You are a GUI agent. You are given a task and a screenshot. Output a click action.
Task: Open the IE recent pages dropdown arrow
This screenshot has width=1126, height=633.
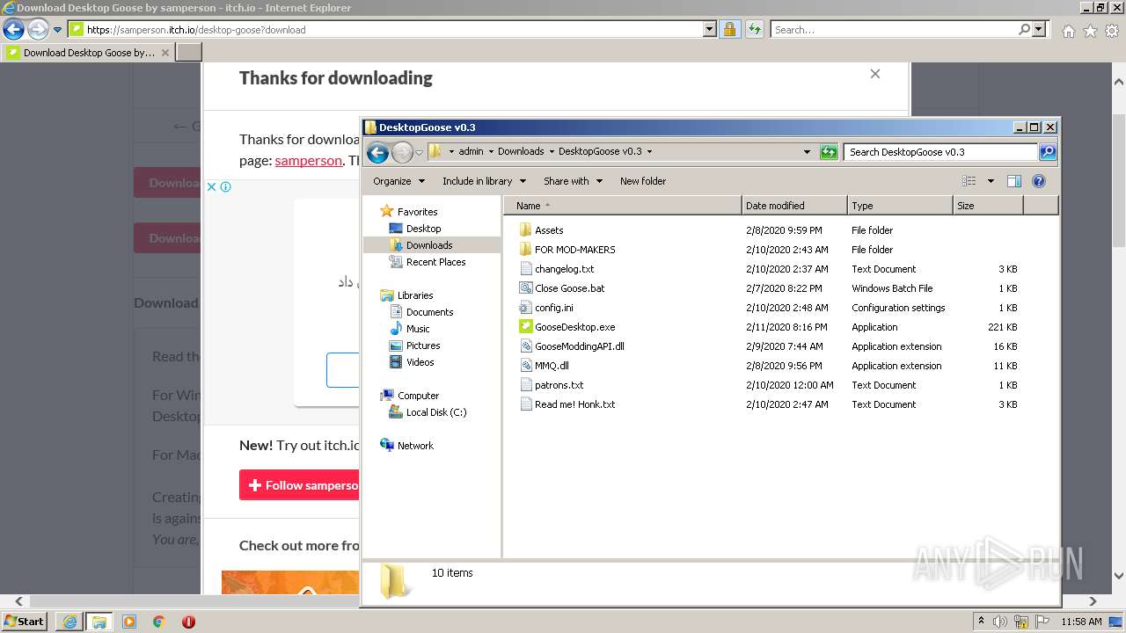click(x=57, y=29)
